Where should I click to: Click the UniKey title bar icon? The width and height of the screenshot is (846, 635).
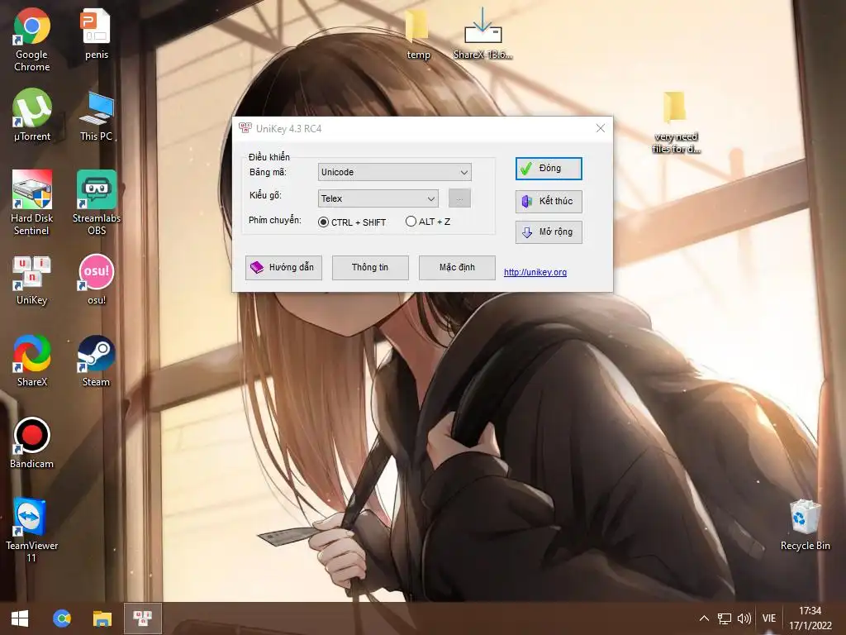245,128
